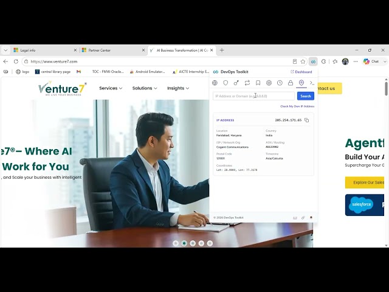Click the browser address bar URL
389x292 pixels.
coord(54,61)
